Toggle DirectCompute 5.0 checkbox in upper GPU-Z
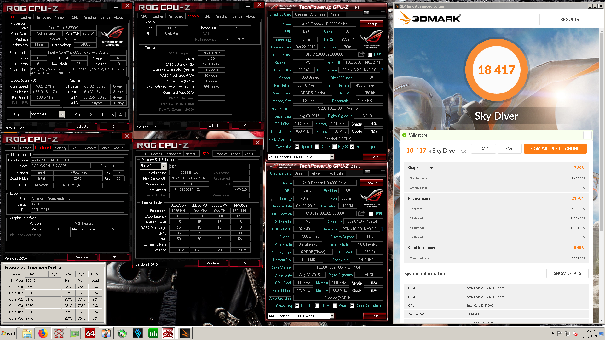Image resolution: width=605 pixels, height=340 pixels. pos(352,147)
